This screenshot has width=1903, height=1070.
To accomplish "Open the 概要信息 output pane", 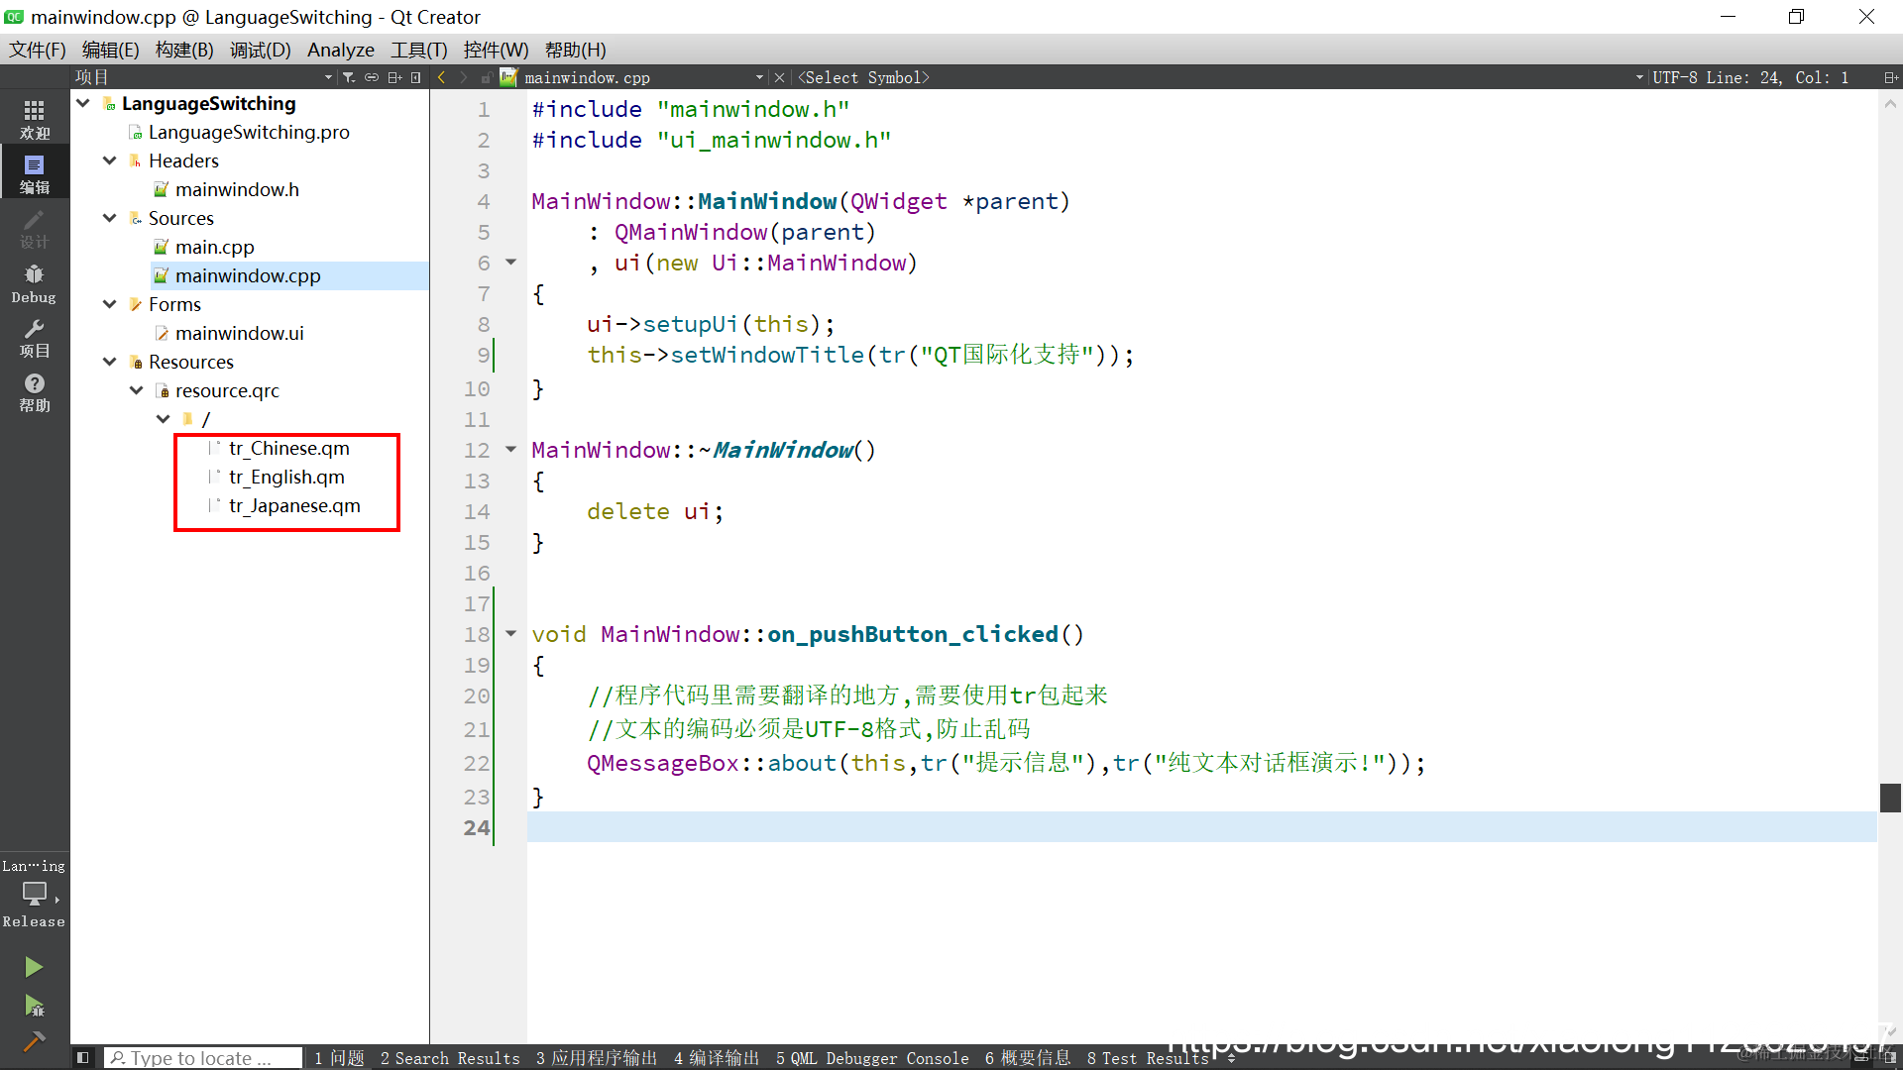I will click(x=1028, y=1058).
